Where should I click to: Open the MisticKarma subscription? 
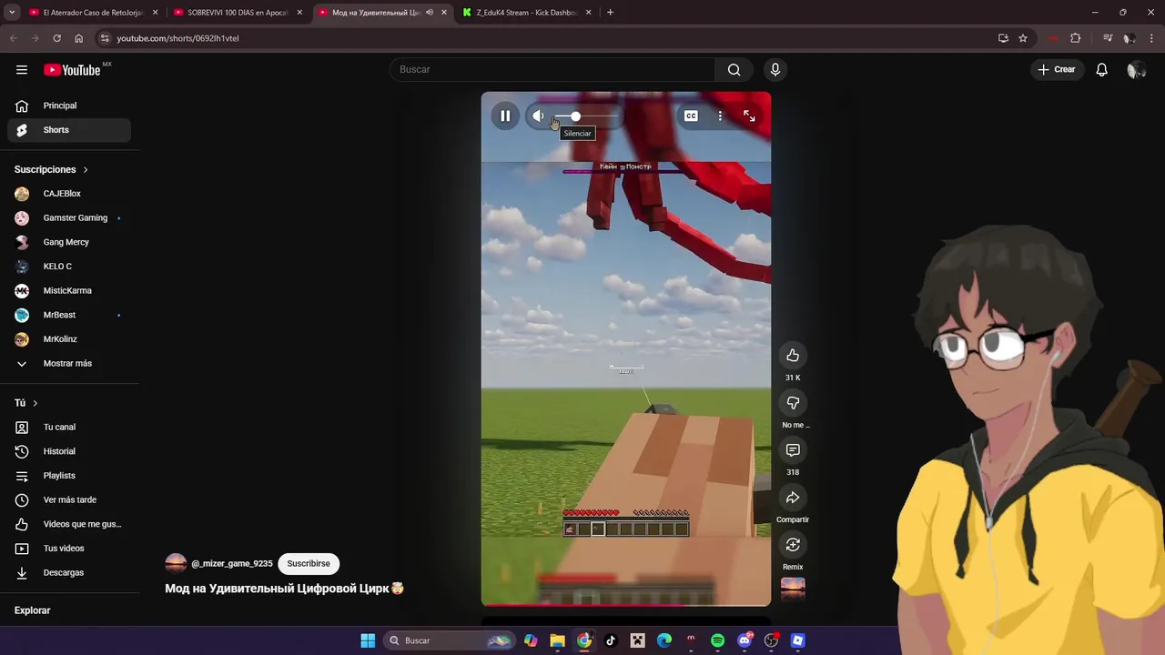[69, 290]
